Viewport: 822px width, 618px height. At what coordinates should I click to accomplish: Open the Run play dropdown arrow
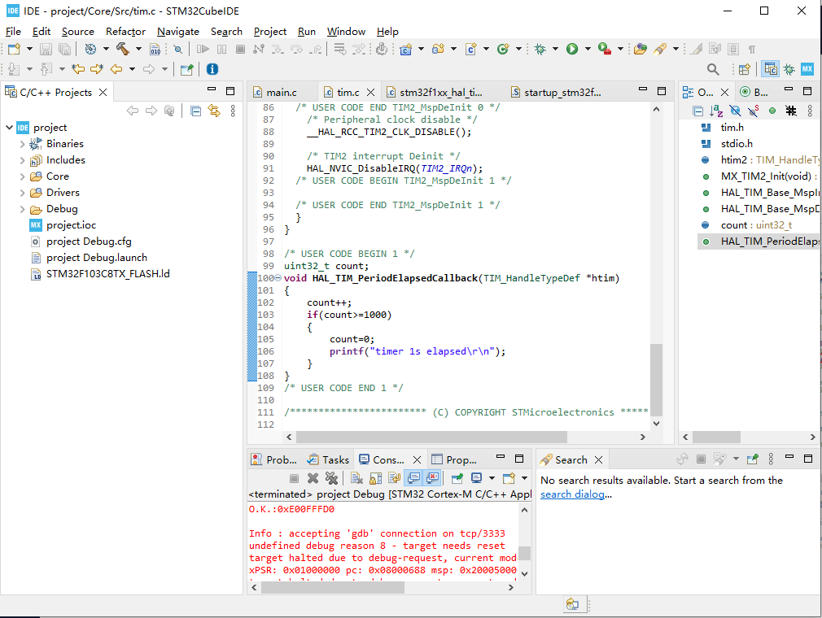pos(588,50)
